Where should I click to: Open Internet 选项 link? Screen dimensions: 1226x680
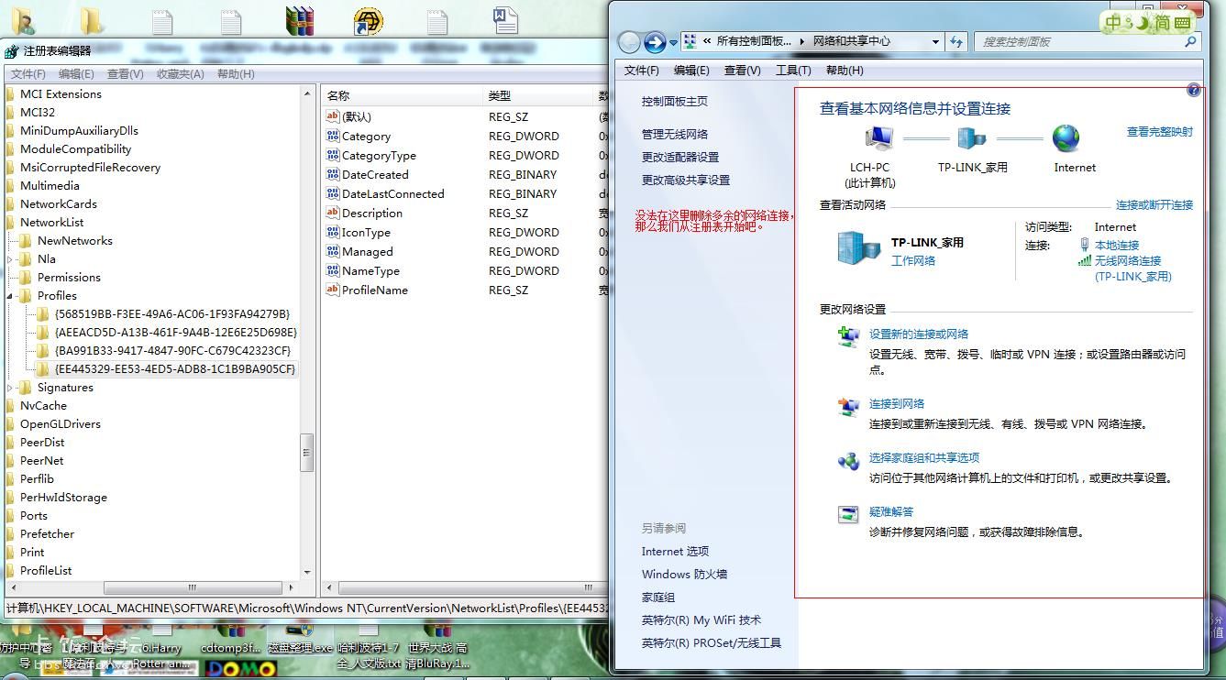pyautogui.click(x=675, y=552)
